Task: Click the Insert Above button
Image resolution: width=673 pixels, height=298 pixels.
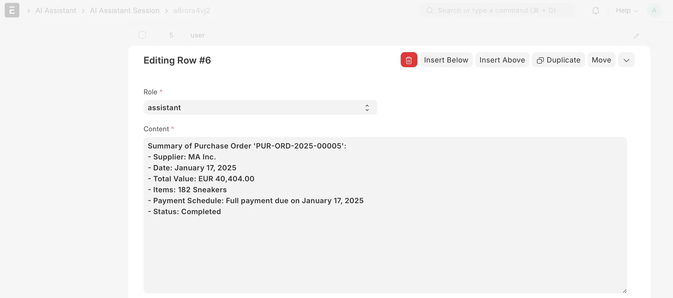Action: tap(502, 60)
